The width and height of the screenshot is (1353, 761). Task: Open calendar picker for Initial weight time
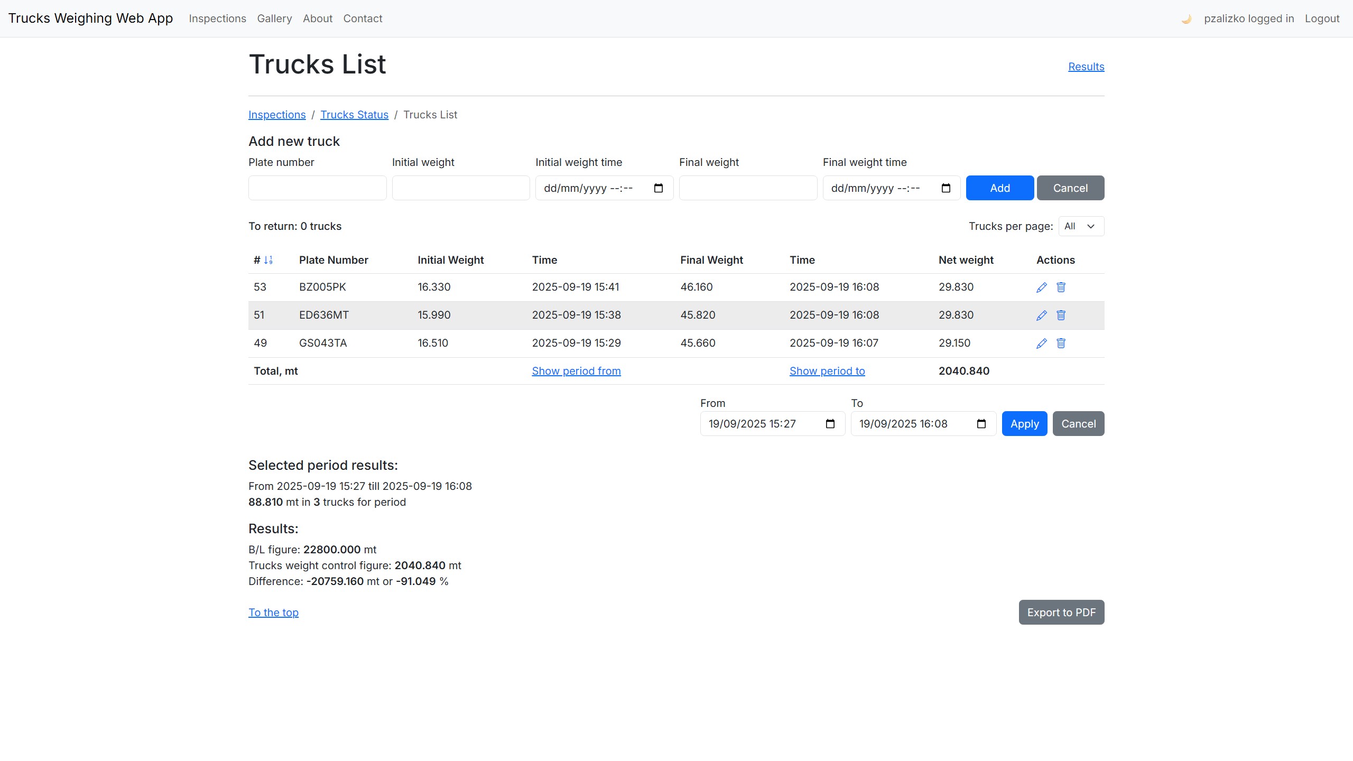coord(658,188)
